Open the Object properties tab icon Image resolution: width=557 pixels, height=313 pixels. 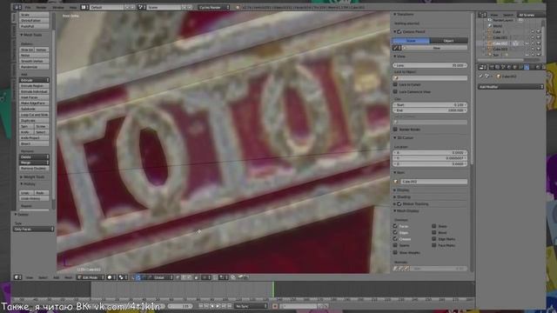point(514,67)
